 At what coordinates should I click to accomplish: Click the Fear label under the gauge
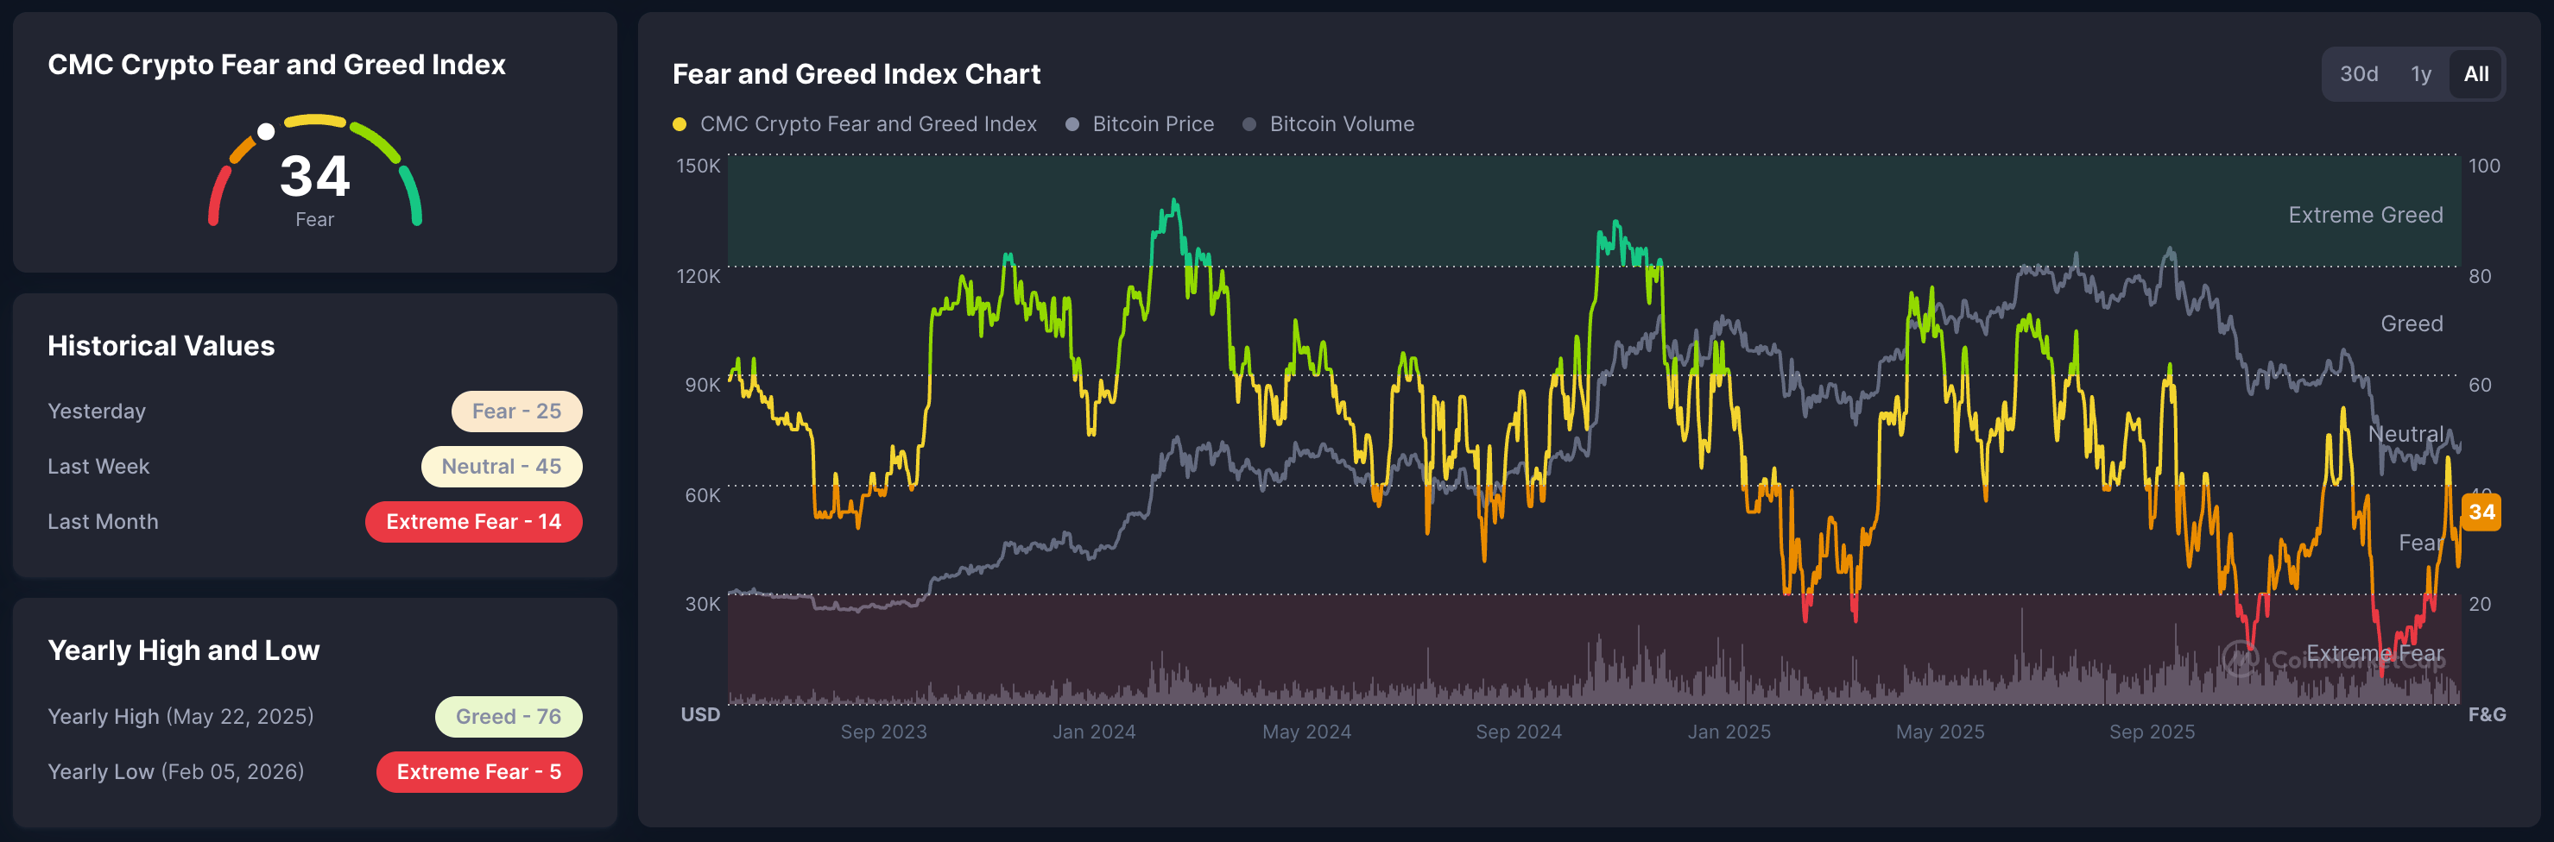point(315,220)
